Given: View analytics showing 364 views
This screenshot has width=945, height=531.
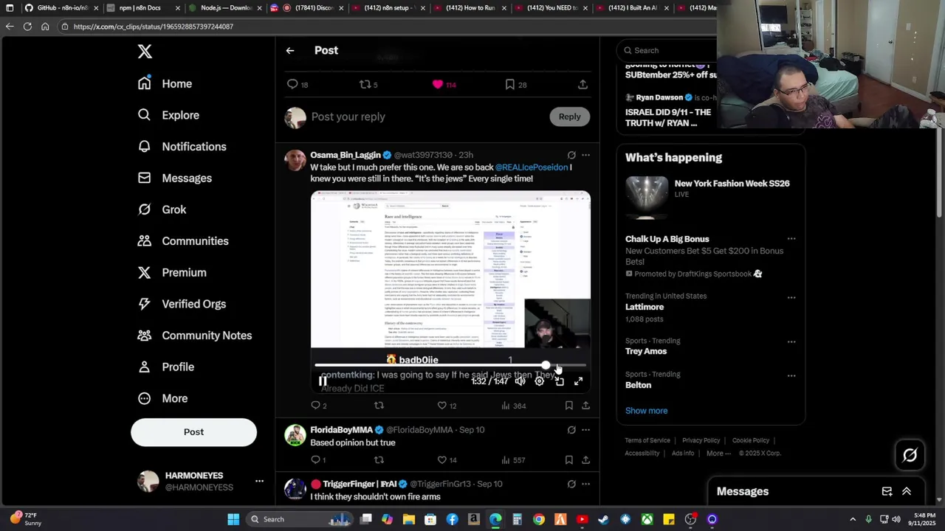Looking at the screenshot, I should [x=513, y=406].
